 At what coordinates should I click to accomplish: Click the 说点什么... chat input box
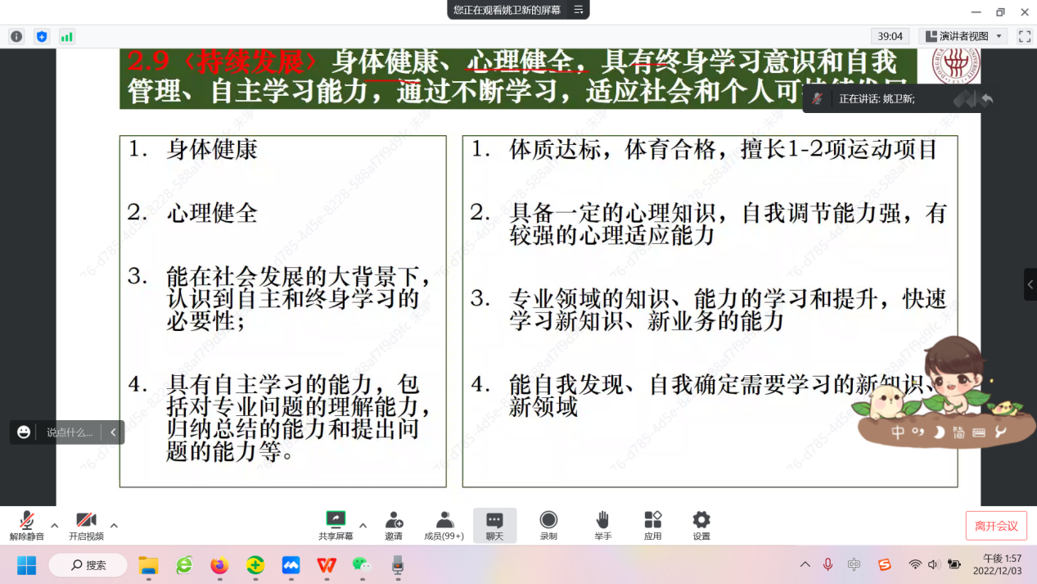(70, 432)
